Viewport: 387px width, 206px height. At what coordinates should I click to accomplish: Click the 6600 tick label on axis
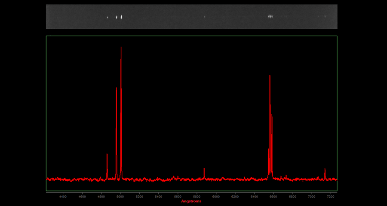(273, 197)
